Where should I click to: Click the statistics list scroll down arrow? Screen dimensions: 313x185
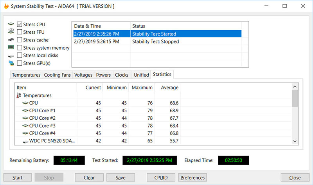click(295, 141)
